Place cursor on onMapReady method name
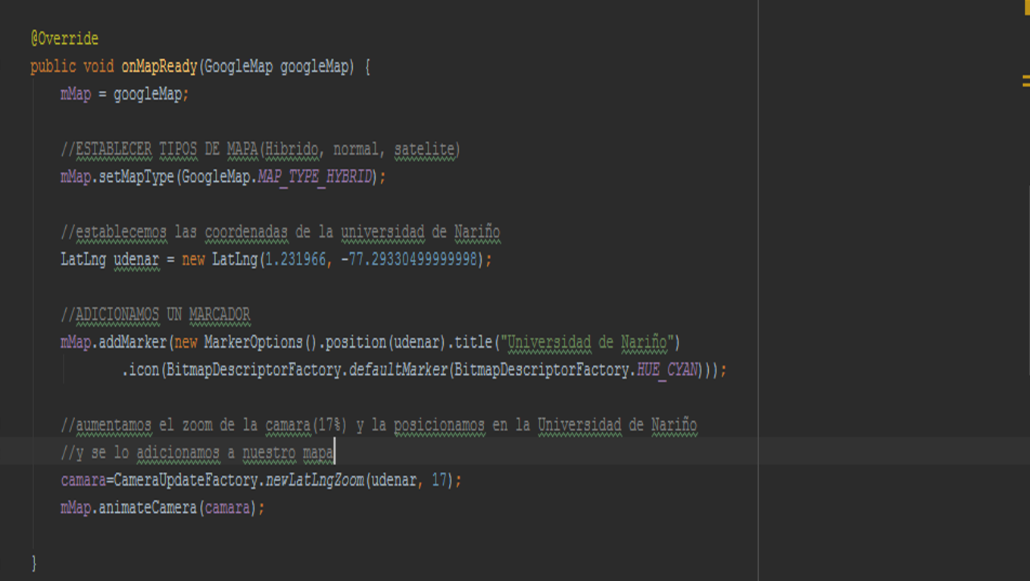Viewport: 1030px width, 581px height. [159, 67]
